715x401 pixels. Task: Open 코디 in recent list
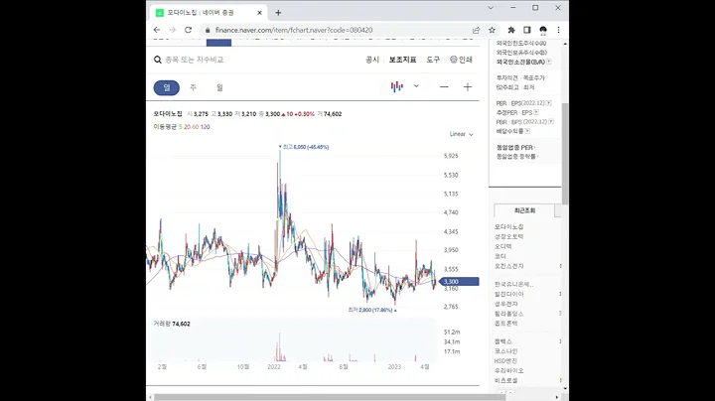[x=500, y=256]
